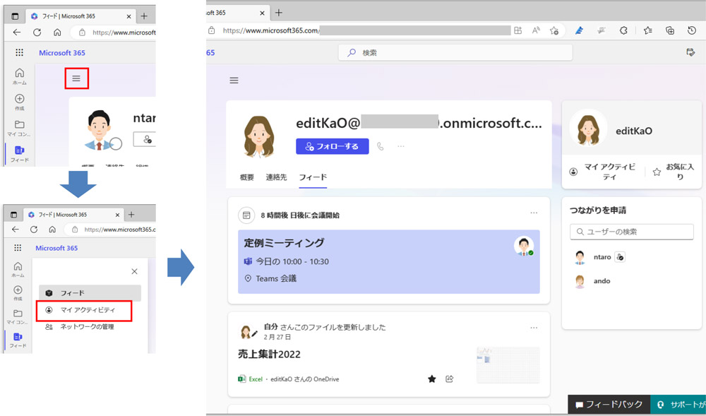Viewport: 706px width, 416px height.
Task: Click refresh icon in top-left browser window
Action: click(x=37, y=32)
